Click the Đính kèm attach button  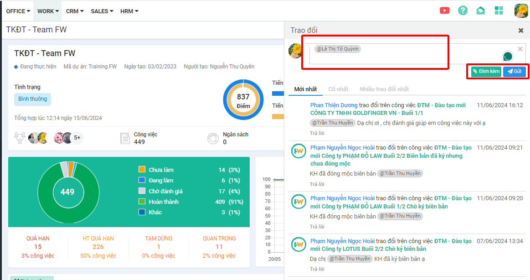[486, 72]
